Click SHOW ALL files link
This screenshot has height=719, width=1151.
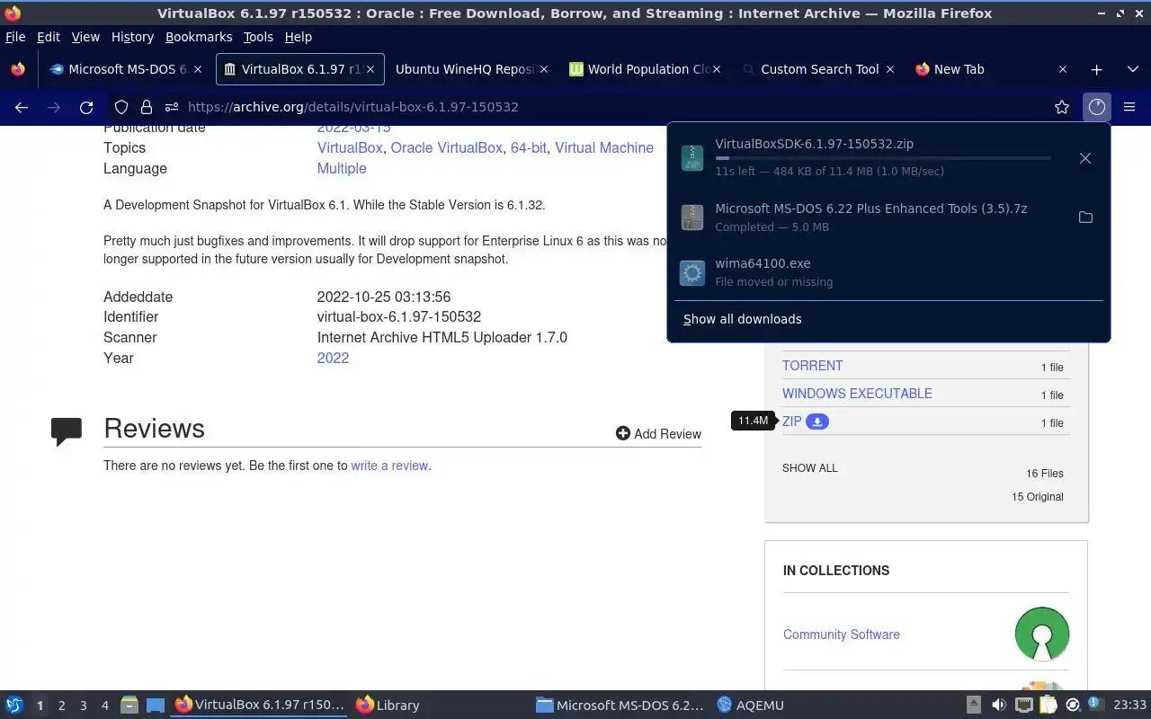click(x=809, y=468)
